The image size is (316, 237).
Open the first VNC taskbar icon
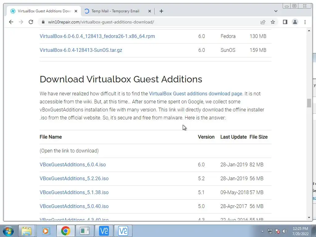104,231
